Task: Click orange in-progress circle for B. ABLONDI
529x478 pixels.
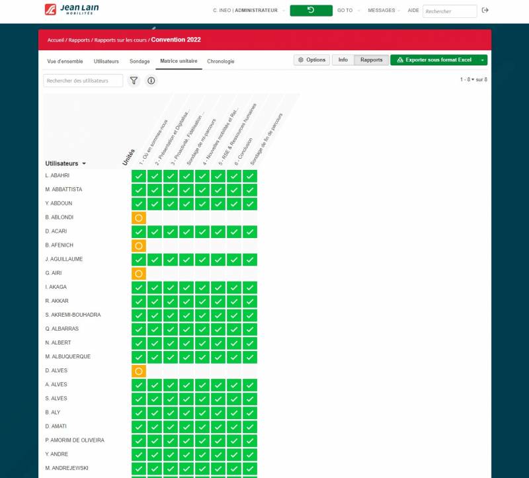Action: click(x=138, y=218)
